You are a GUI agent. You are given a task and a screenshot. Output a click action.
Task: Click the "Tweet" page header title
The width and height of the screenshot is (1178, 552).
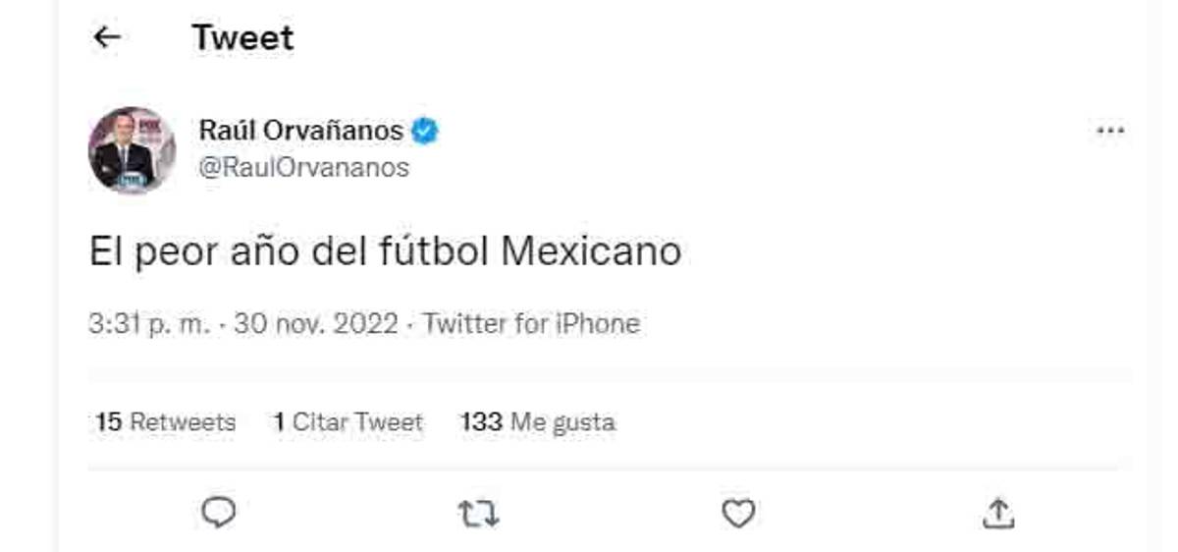click(242, 38)
